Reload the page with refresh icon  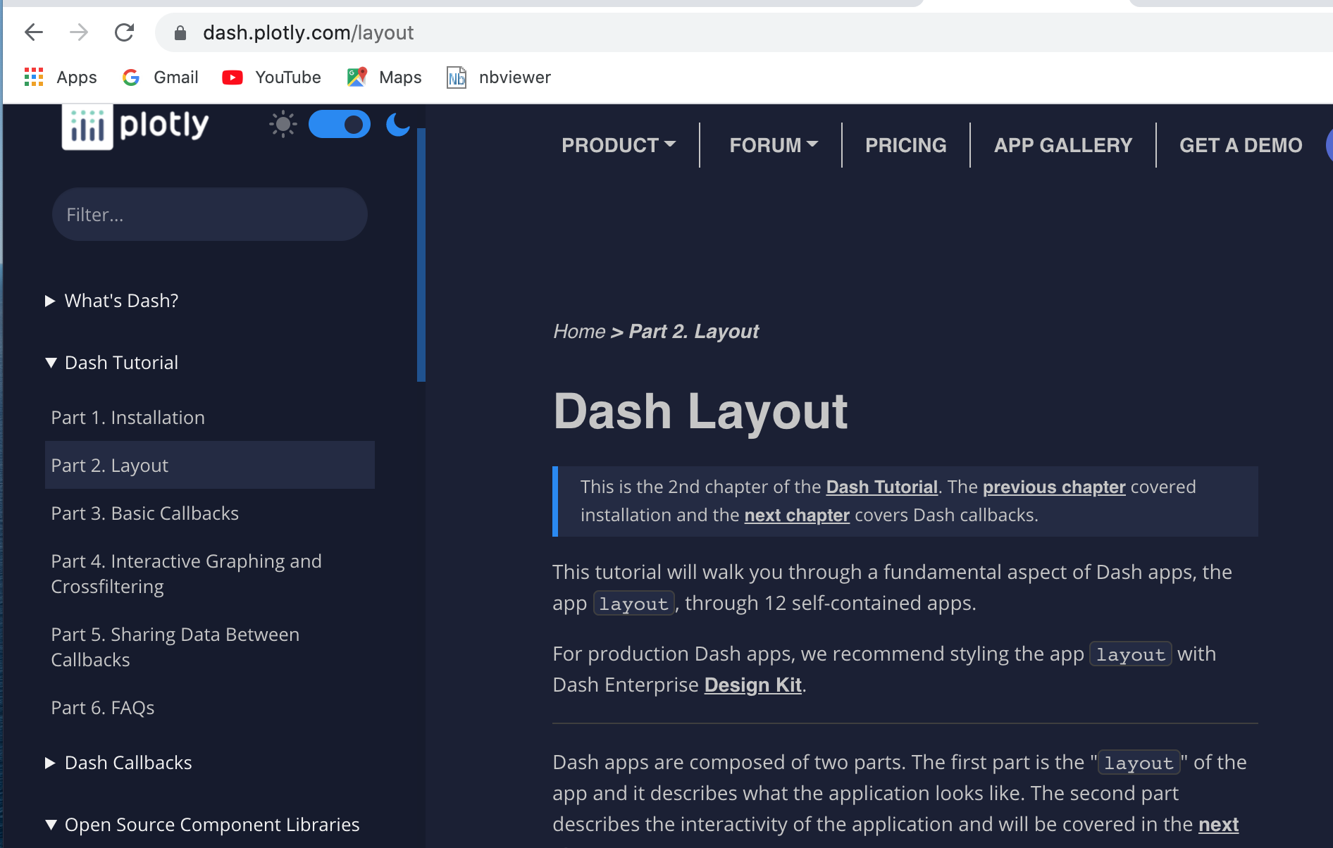[124, 32]
